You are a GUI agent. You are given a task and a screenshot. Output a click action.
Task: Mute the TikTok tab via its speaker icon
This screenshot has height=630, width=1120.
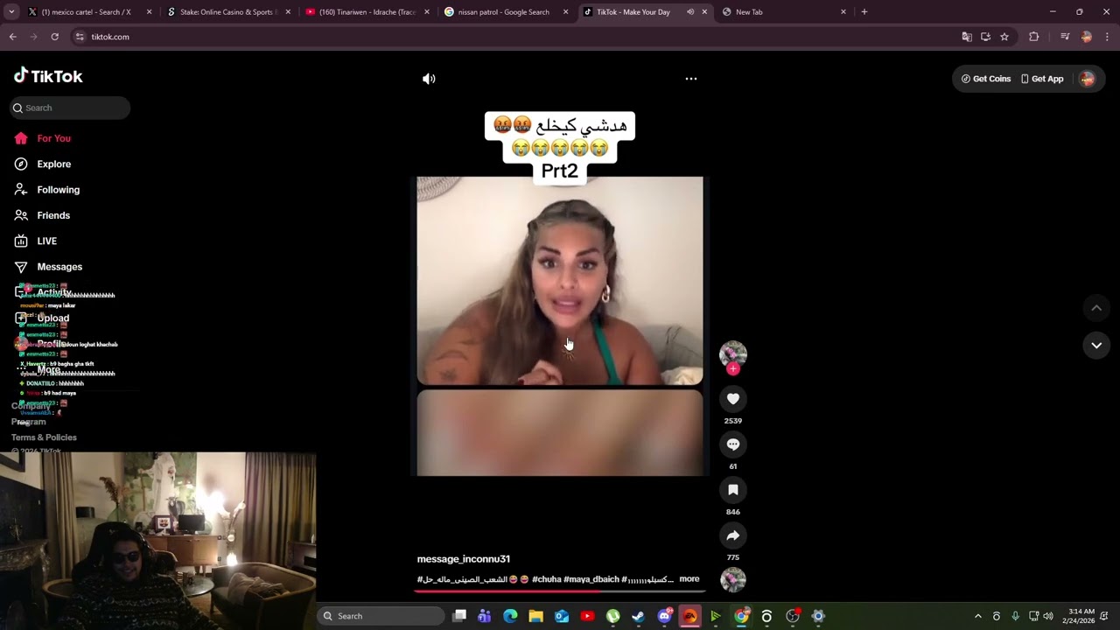click(x=690, y=12)
